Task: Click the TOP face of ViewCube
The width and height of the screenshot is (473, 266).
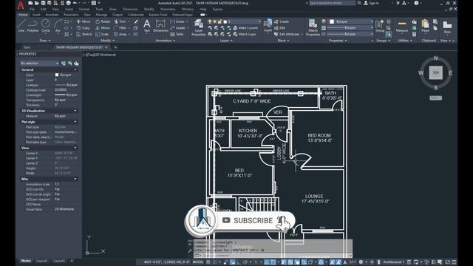Action: (x=435, y=72)
